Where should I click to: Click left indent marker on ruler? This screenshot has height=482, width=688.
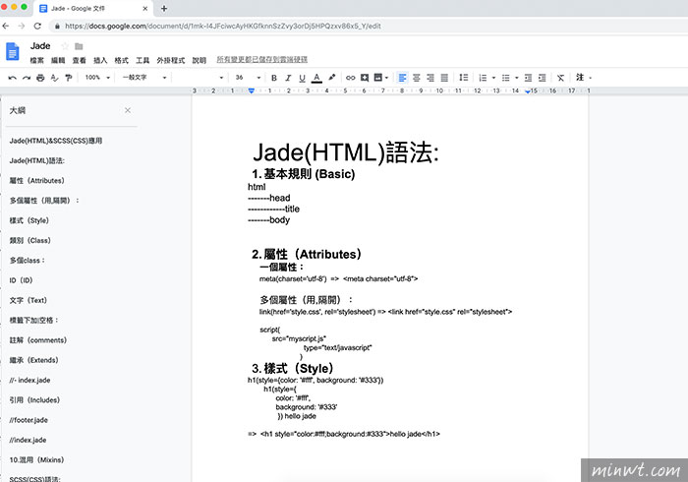[251, 90]
